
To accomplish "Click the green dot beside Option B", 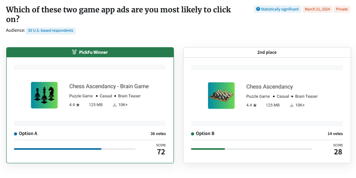I will (193, 134).
